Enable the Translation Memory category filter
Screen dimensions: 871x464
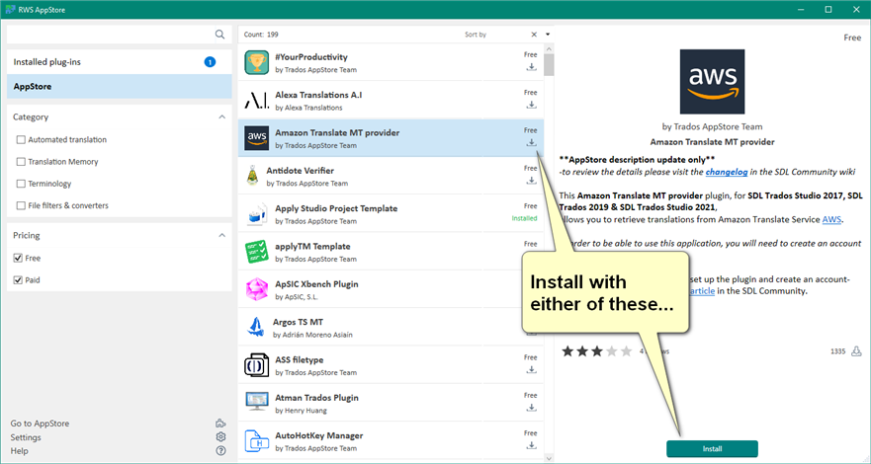pyautogui.click(x=21, y=162)
